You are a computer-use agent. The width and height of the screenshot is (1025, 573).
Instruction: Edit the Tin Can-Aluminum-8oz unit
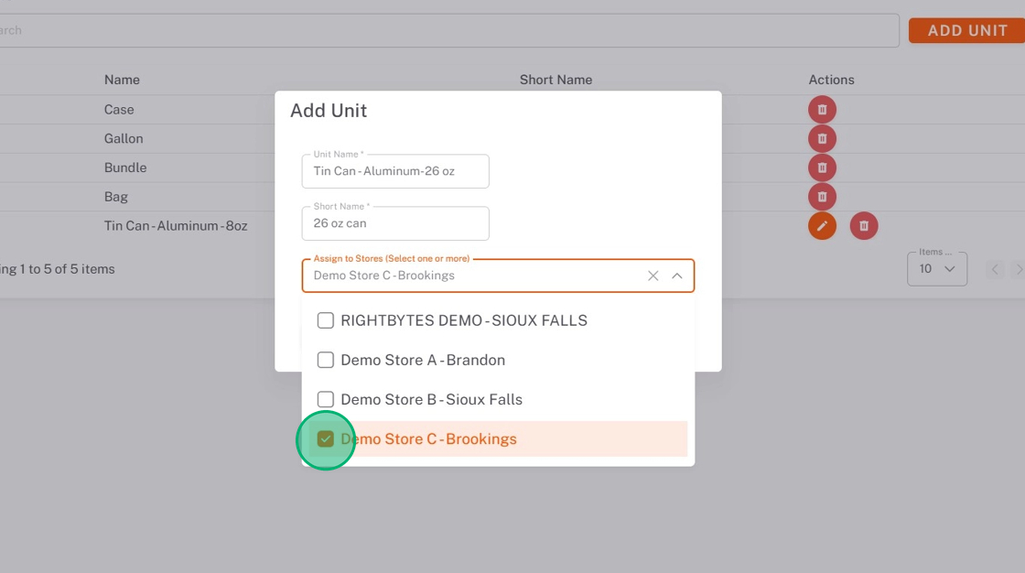point(822,226)
